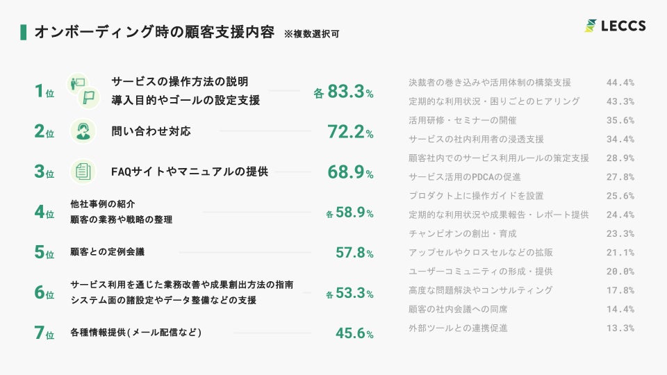The image size is (667, 375).
Task: Click the headset support agent icon
Action: (x=83, y=131)
